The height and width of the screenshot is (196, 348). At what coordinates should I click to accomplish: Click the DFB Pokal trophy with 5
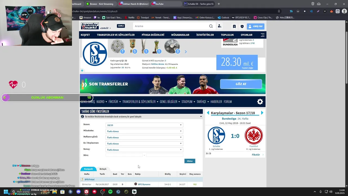tap(133, 46)
